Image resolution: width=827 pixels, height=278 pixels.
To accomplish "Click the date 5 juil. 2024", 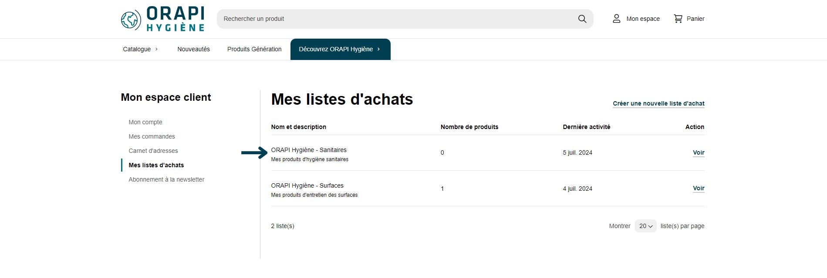I will tap(577, 152).
